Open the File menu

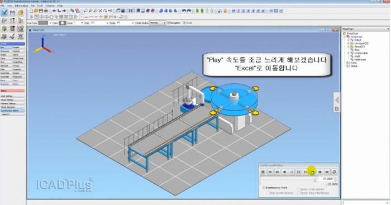coord(2,6)
